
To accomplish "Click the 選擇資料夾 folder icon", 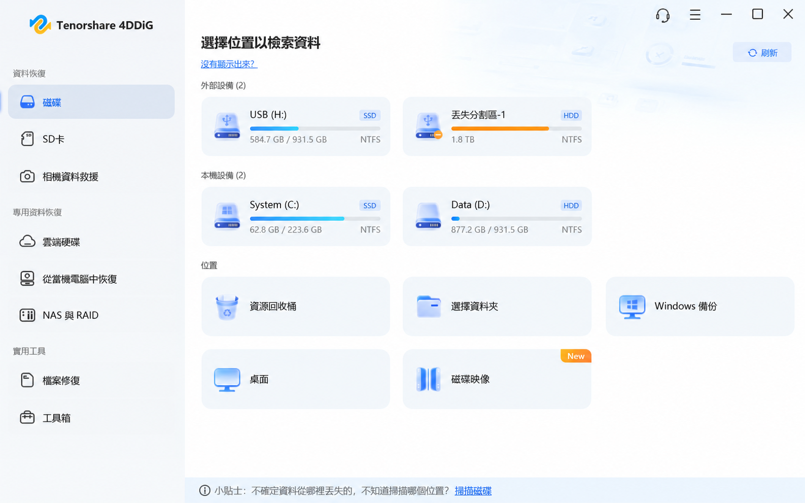I will pyautogui.click(x=429, y=307).
